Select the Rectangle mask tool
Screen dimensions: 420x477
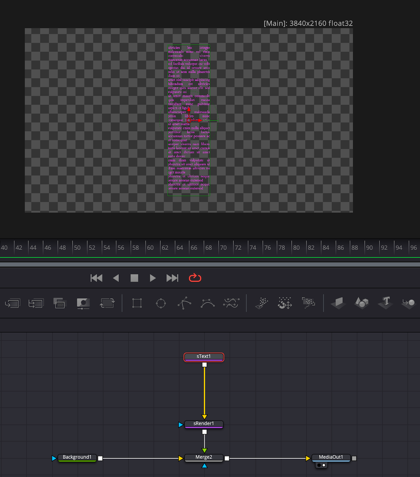[x=137, y=303]
